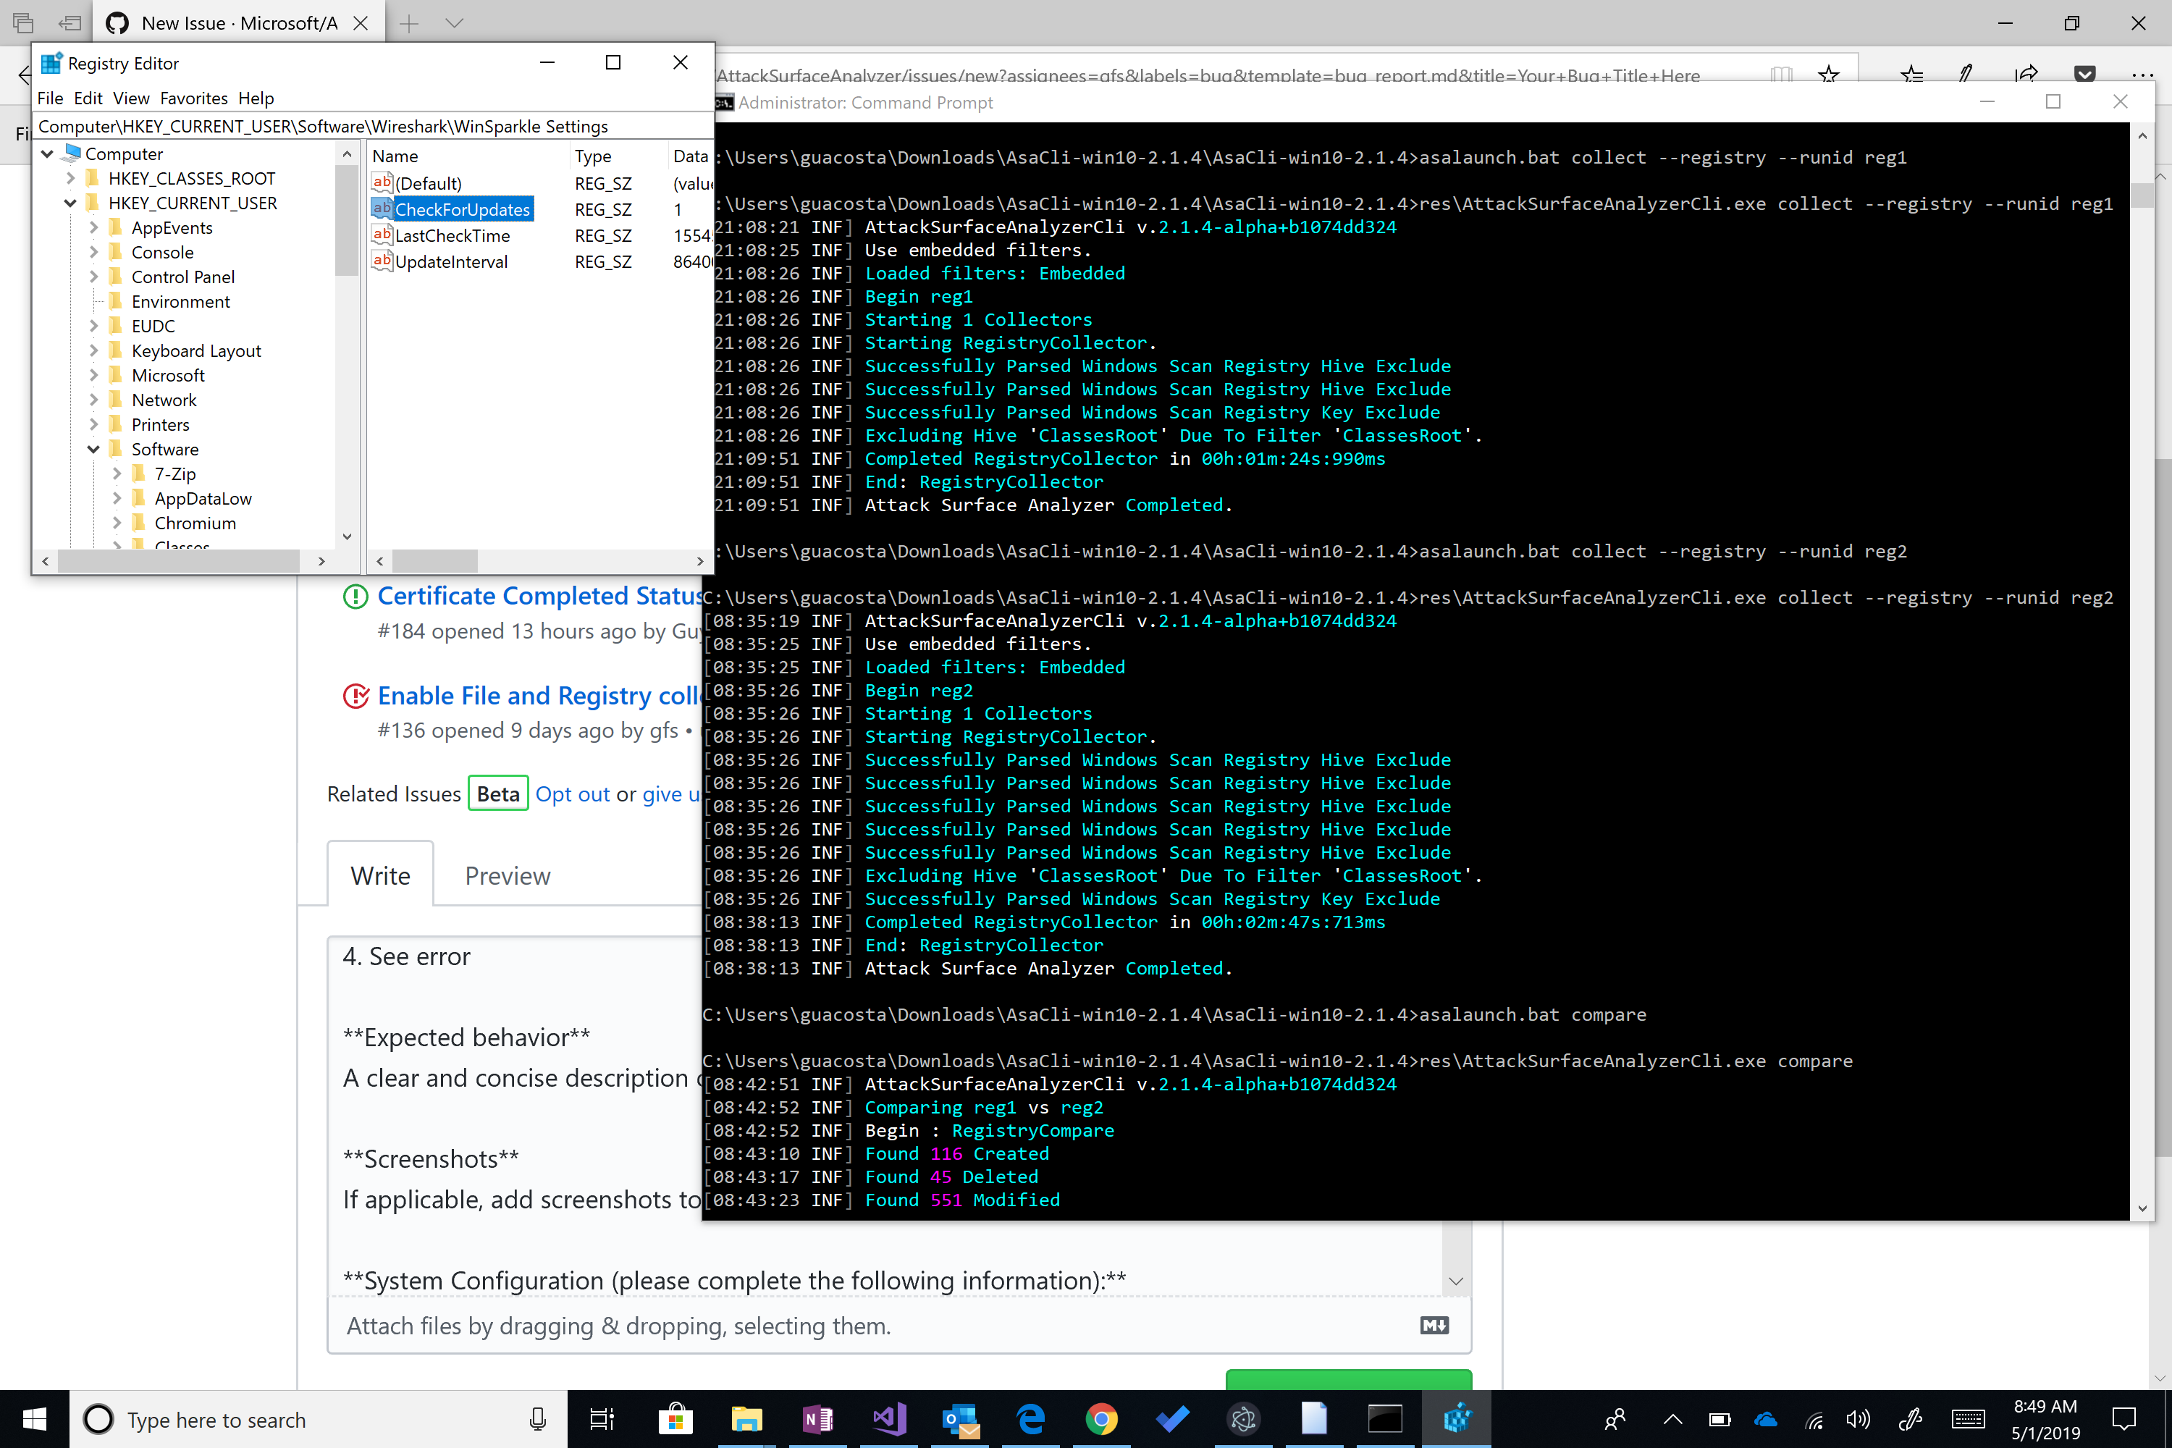
Task: Select the CheckForUpdates string value icon
Action: tap(382, 209)
